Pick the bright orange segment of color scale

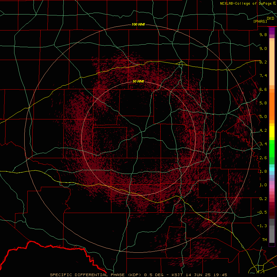(272, 106)
